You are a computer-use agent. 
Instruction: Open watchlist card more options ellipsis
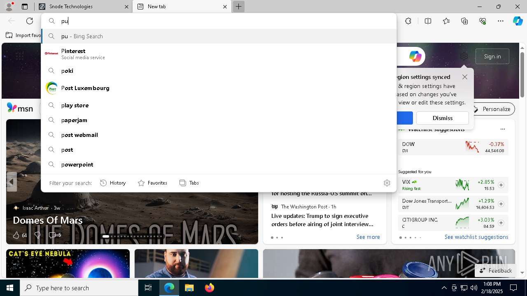[502, 129]
